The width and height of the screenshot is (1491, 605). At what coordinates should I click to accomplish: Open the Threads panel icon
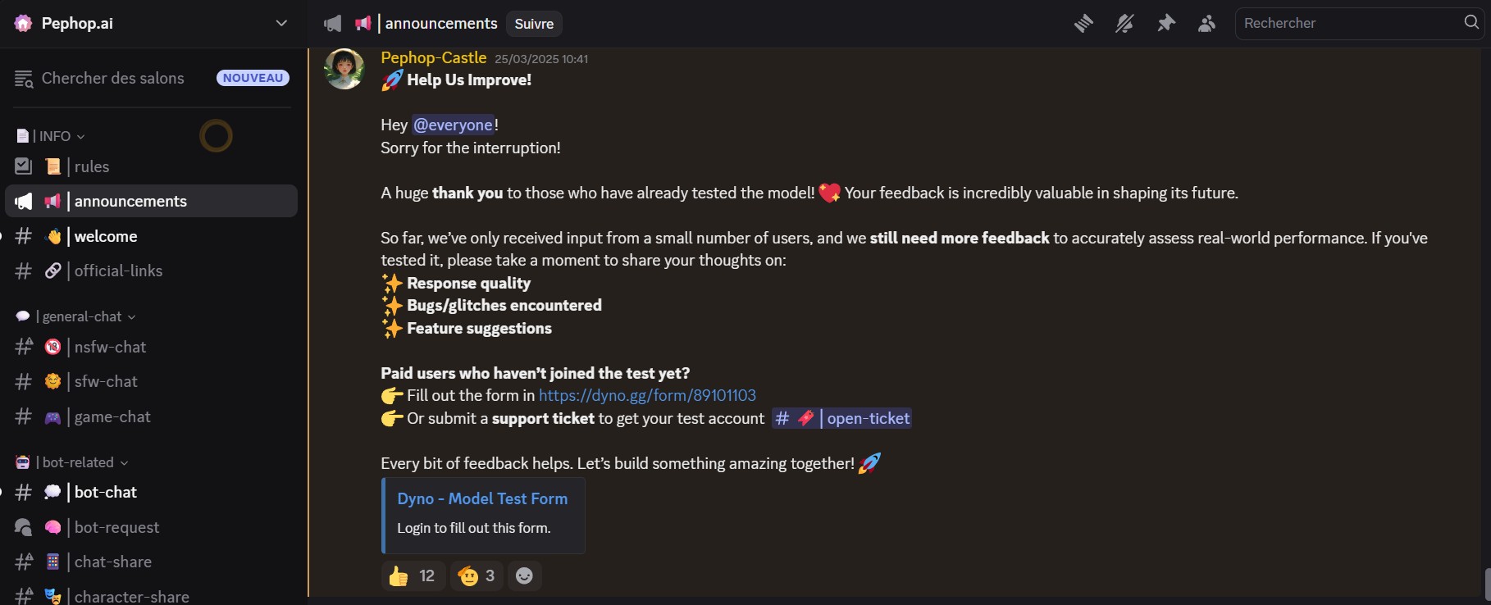1083,23
